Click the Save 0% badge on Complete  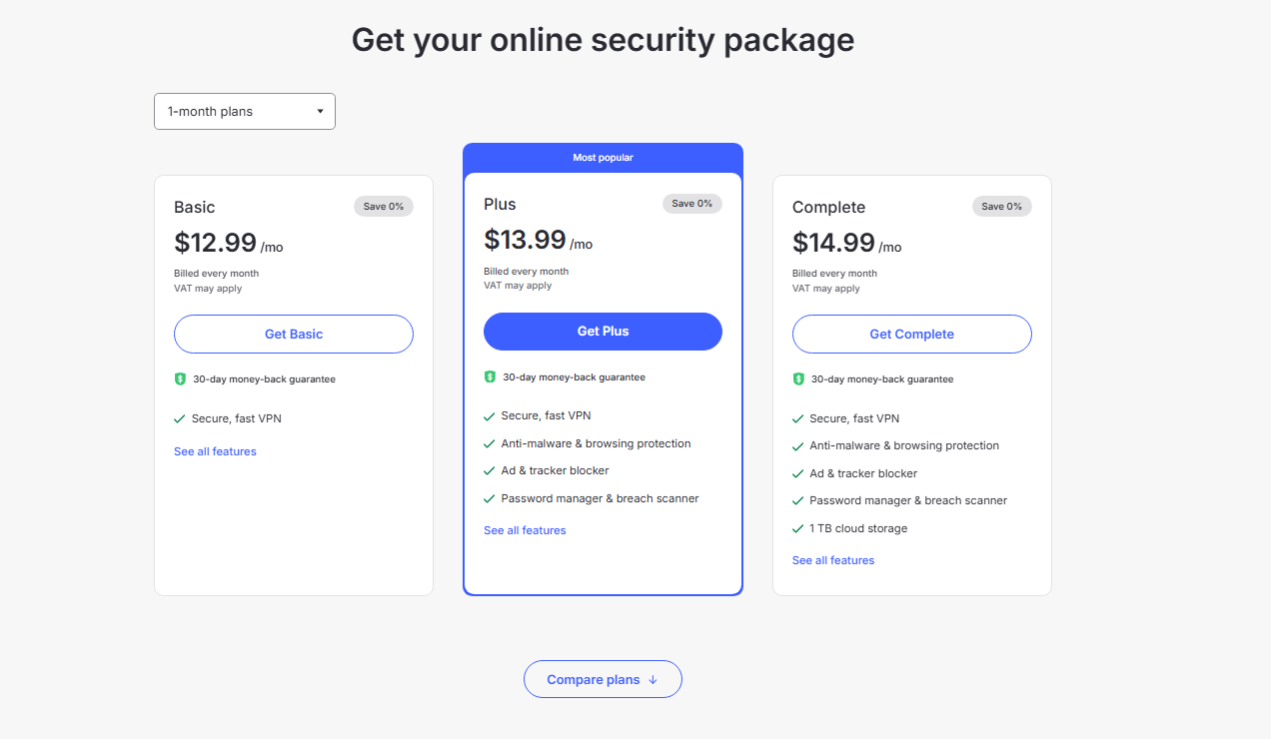pyautogui.click(x=1001, y=207)
